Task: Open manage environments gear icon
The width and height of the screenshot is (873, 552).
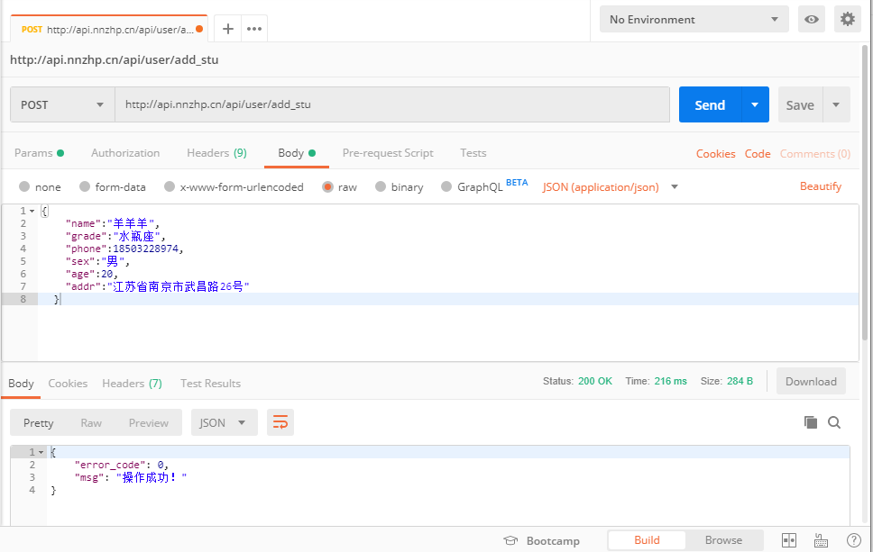Action: [848, 20]
